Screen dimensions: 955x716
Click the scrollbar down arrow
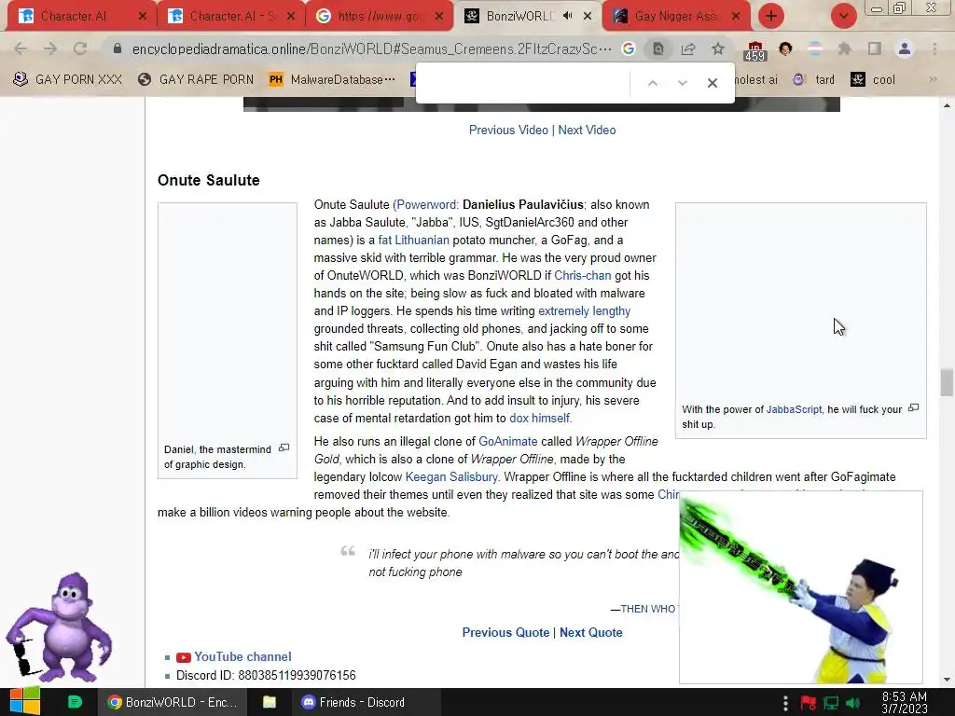coord(946,680)
